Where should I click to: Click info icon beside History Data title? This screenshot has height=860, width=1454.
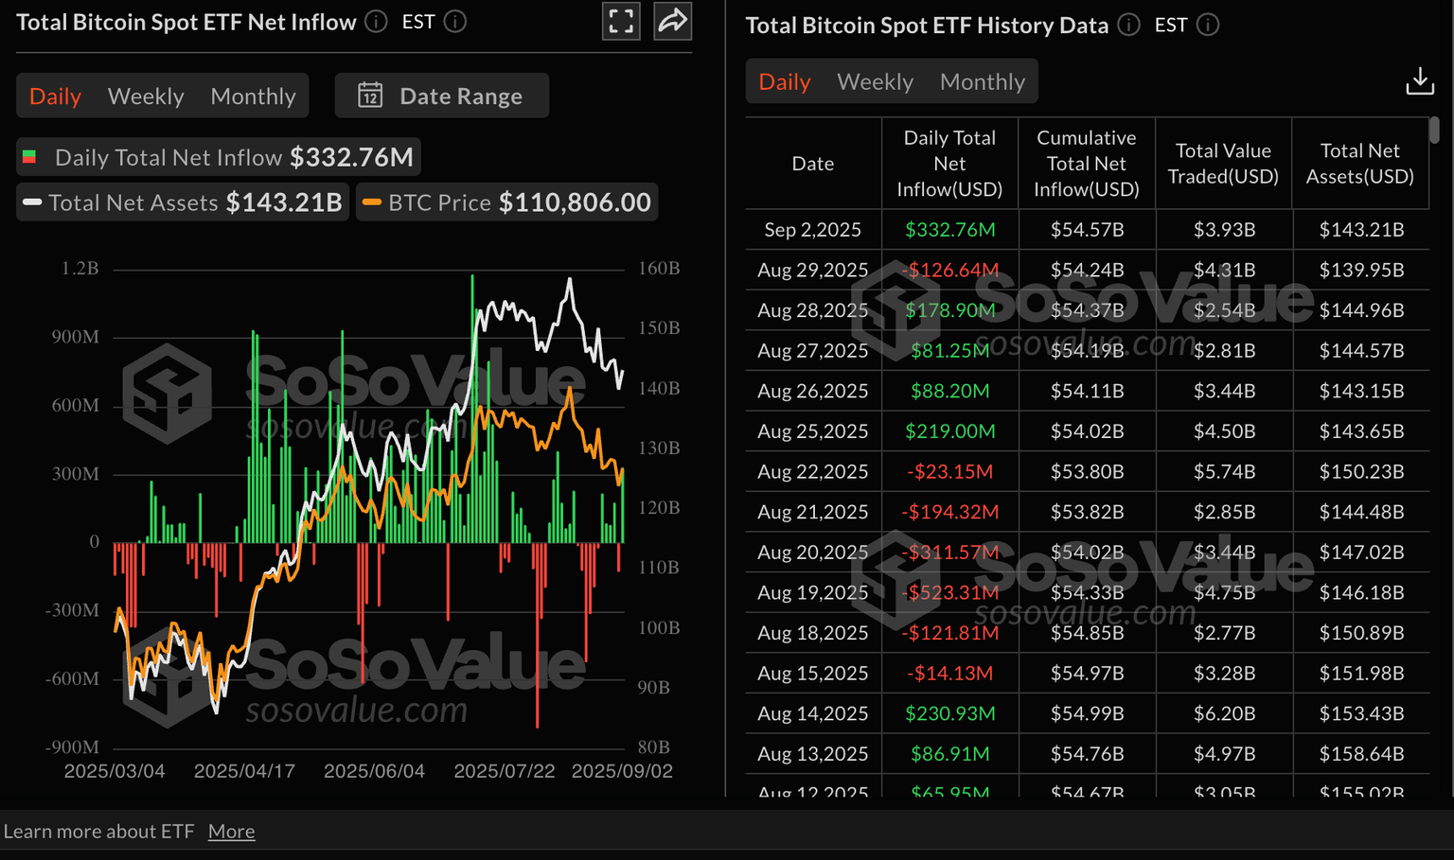pos(1128,25)
